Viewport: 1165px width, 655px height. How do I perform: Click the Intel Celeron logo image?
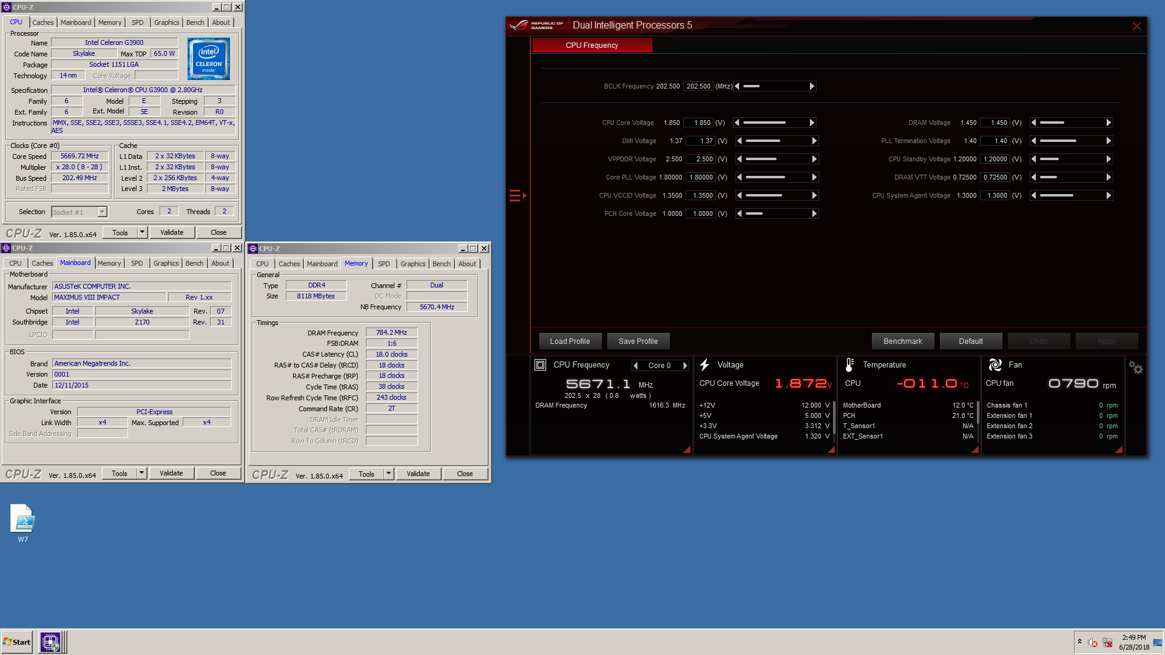[209, 59]
